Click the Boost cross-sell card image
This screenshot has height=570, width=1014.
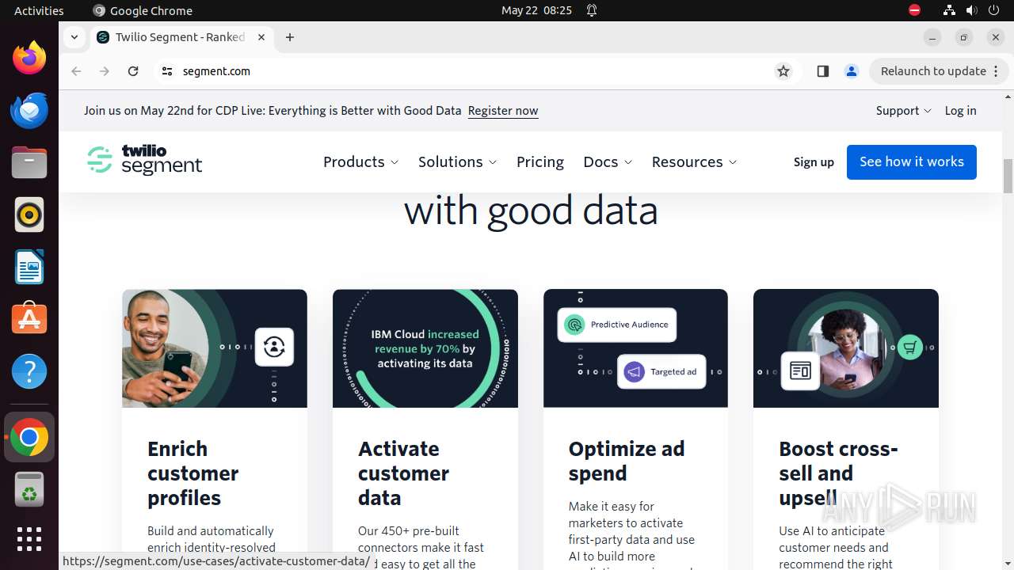point(846,348)
